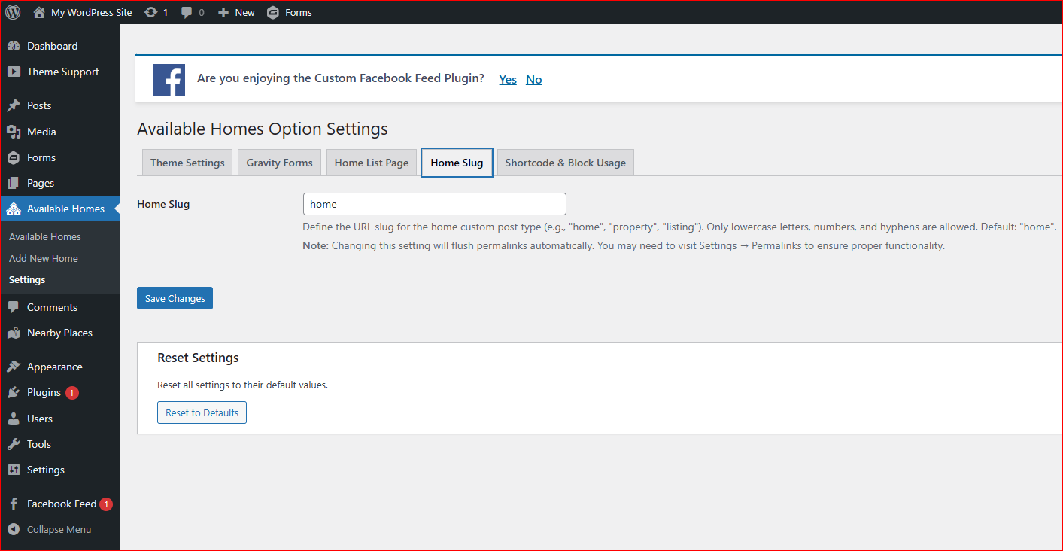Click the Facebook logo in the notice
1063x551 pixels.
point(169,80)
